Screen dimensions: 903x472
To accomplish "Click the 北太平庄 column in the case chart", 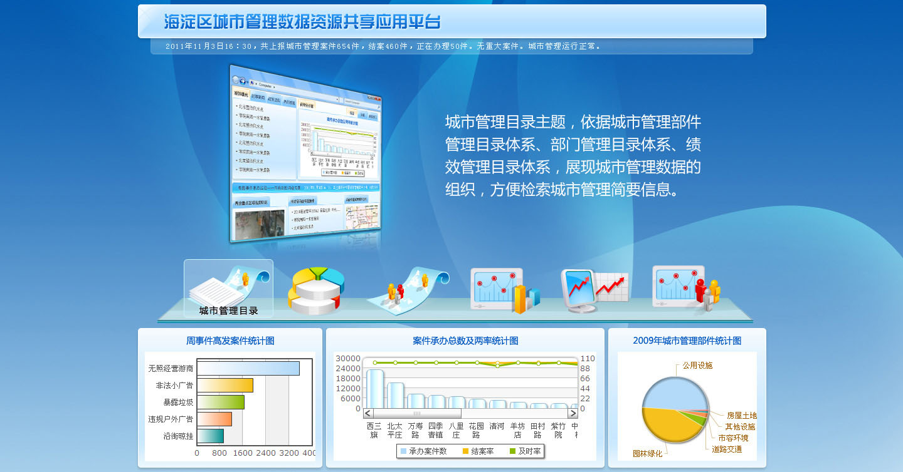I will (395, 396).
